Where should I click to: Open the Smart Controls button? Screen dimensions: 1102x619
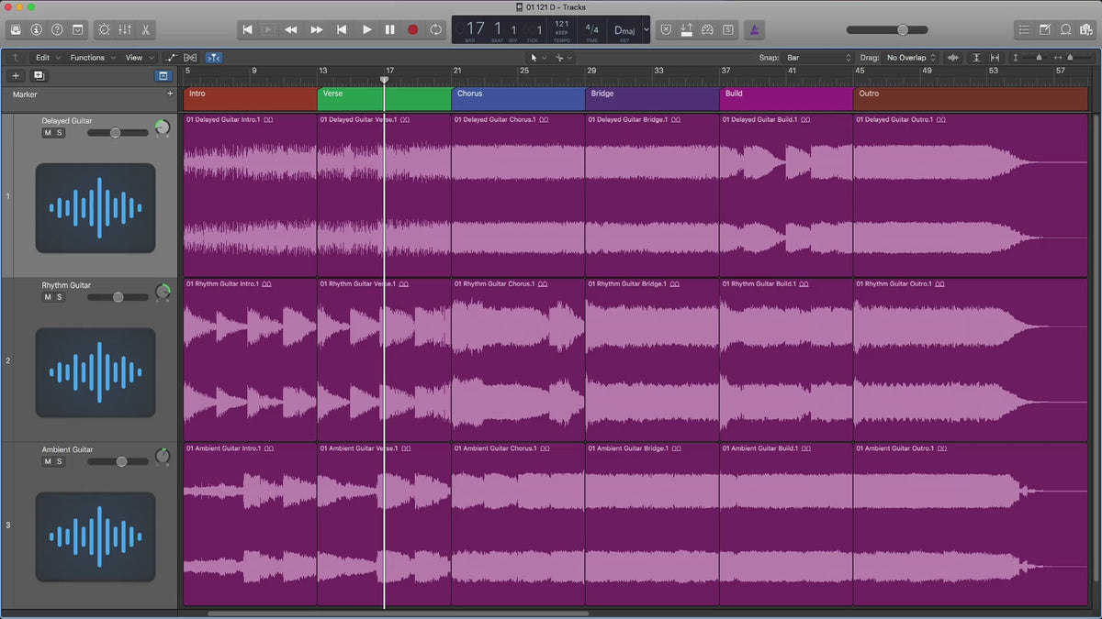point(103,29)
